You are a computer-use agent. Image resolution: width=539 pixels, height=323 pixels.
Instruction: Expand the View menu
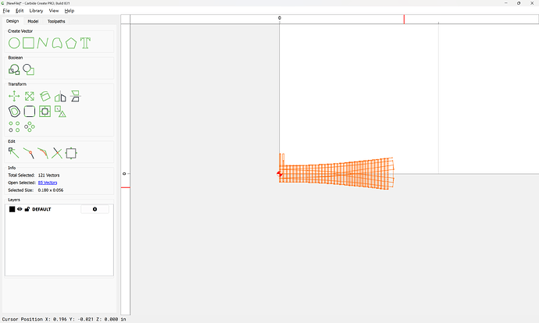(x=53, y=11)
